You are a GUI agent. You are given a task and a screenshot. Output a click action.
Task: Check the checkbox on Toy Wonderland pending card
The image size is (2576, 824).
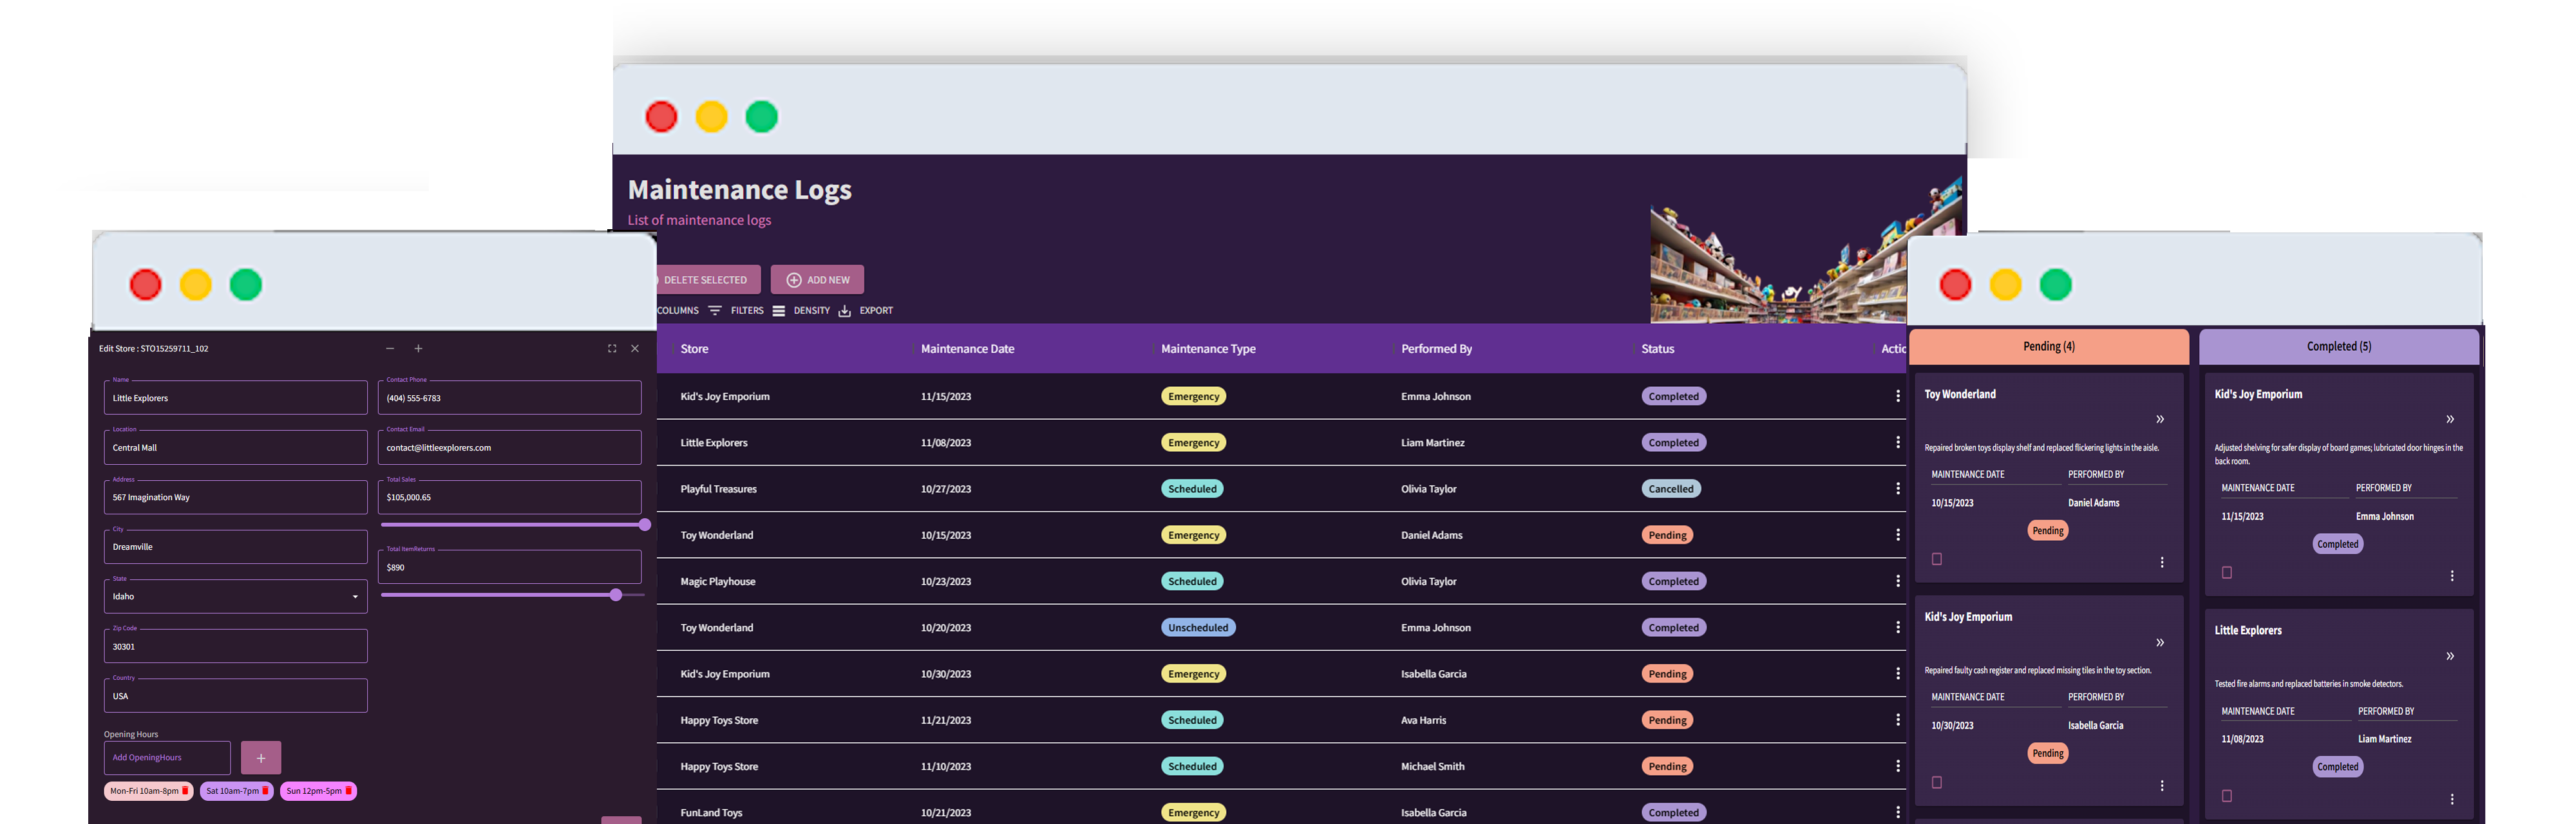click(x=1937, y=559)
